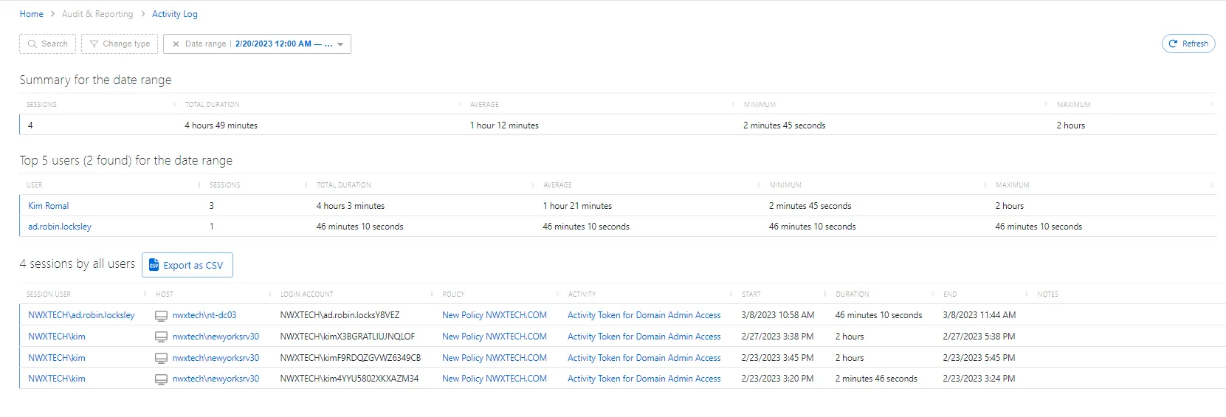The width and height of the screenshot is (1226, 417).
Task: Open Activity Token link in 2/27/2023 row
Action: coord(644,337)
